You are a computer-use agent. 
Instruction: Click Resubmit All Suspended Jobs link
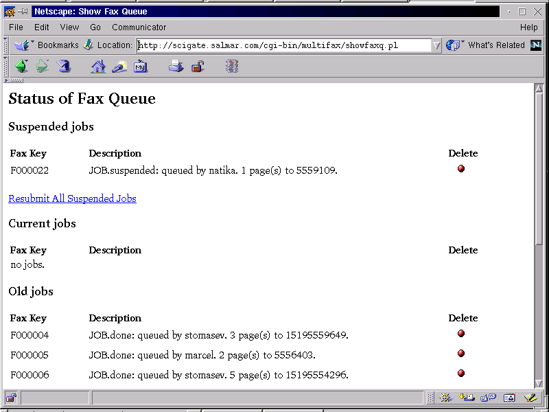72,198
